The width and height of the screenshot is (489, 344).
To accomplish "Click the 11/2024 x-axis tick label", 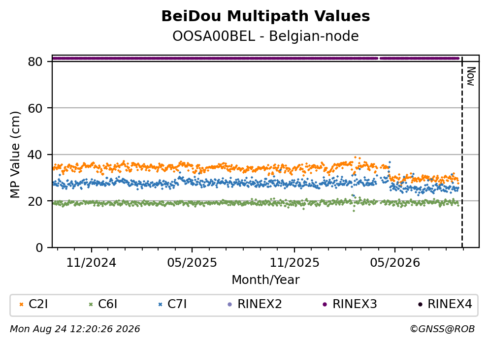I will [92, 263].
